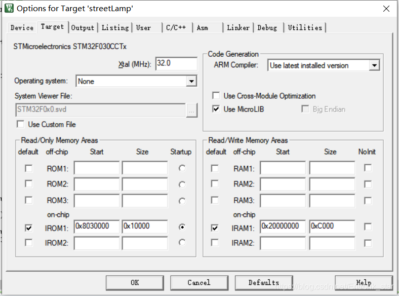399x296 pixels.
Task: Open the Listing tab
Action: tap(115, 27)
